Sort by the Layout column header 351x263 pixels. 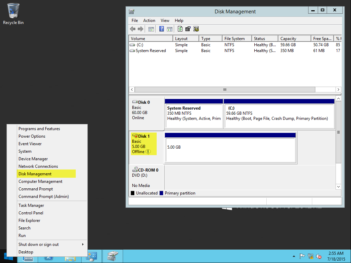[186, 39]
